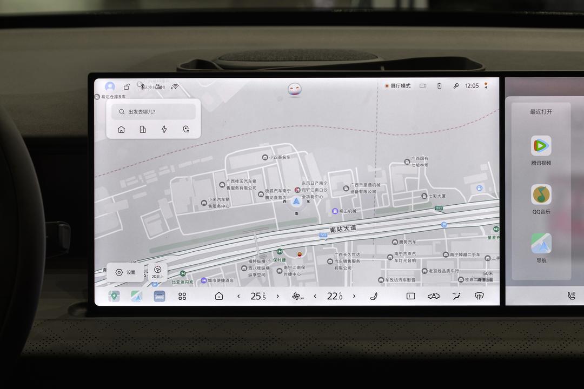The width and height of the screenshot is (584, 389).
Task: Launch the navigation app from dock
Action: (136, 296)
